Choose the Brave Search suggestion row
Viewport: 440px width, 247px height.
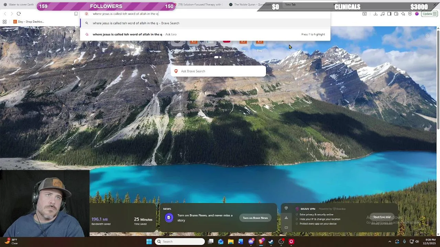(205, 23)
